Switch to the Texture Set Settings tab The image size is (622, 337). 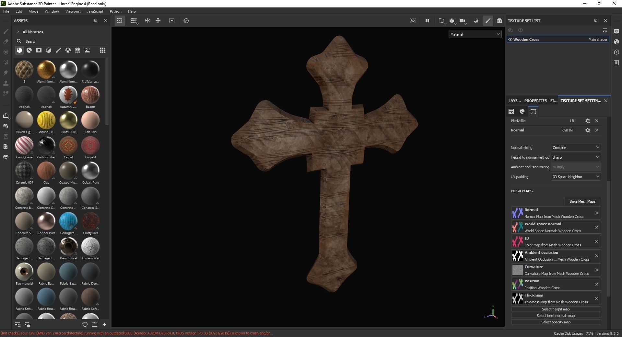click(x=581, y=101)
